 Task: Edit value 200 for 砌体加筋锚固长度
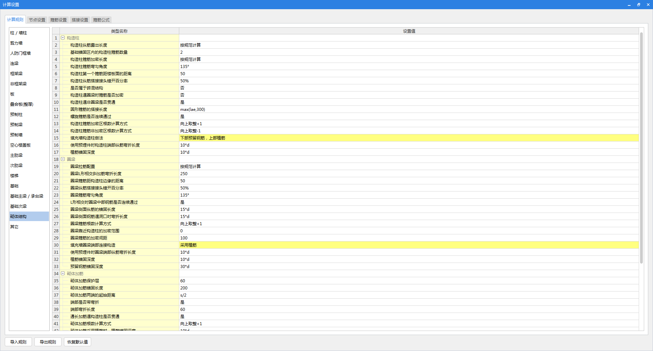point(409,288)
